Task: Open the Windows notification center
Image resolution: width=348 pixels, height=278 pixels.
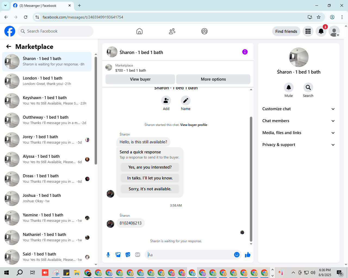Action: coord(340,273)
